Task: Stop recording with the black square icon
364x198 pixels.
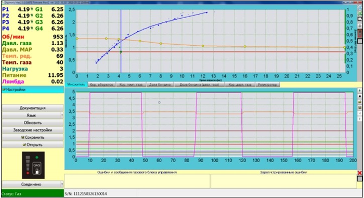Action: coord(360,96)
